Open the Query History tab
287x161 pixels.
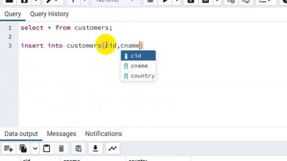point(49,14)
